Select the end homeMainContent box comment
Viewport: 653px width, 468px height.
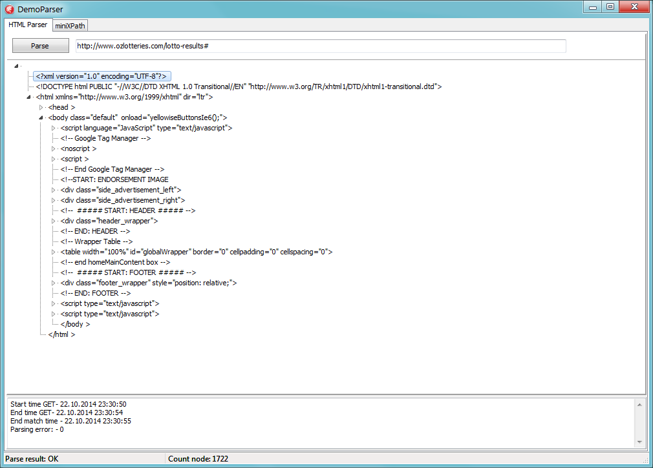(x=115, y=262)
